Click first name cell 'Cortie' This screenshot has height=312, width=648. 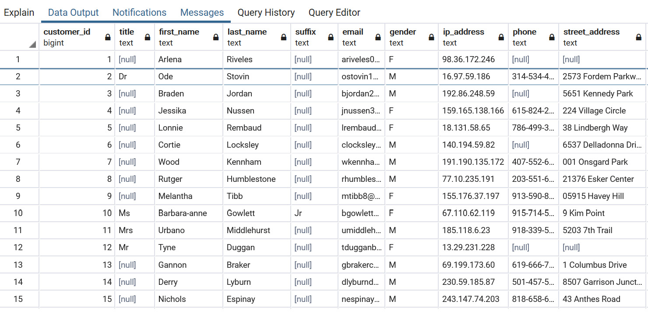point(189,145)
